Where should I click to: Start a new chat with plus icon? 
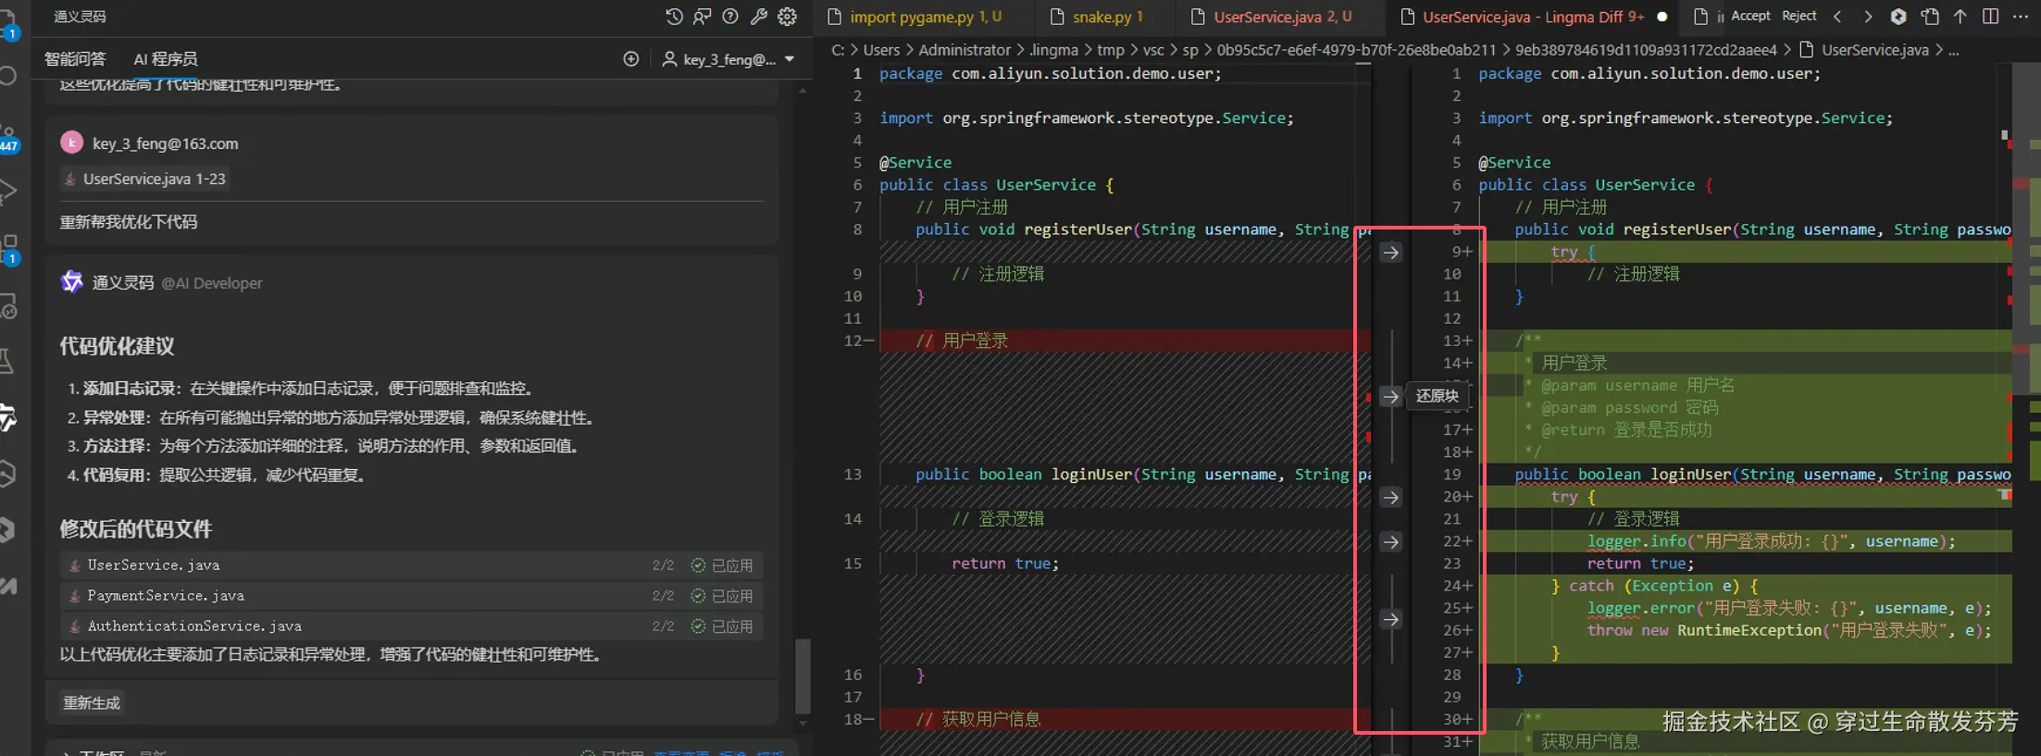click(x=631, y=59)
